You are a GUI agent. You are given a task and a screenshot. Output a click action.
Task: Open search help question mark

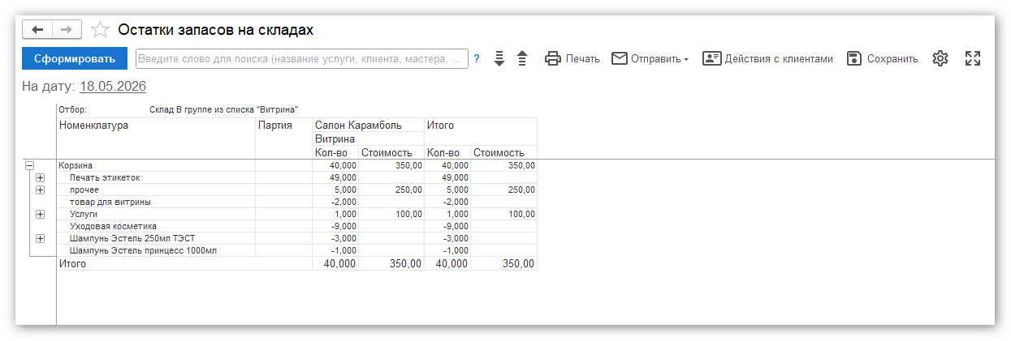(x=477, y=58)
